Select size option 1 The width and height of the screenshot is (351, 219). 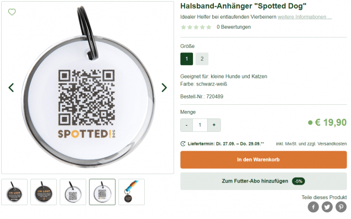pos(186,59)
